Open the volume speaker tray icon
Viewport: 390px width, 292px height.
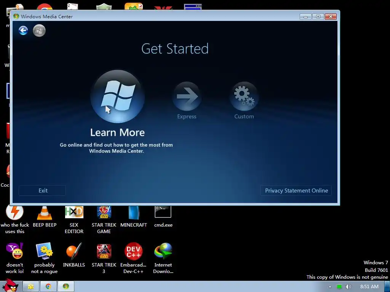pyautogui.click(x=348, y=287)
